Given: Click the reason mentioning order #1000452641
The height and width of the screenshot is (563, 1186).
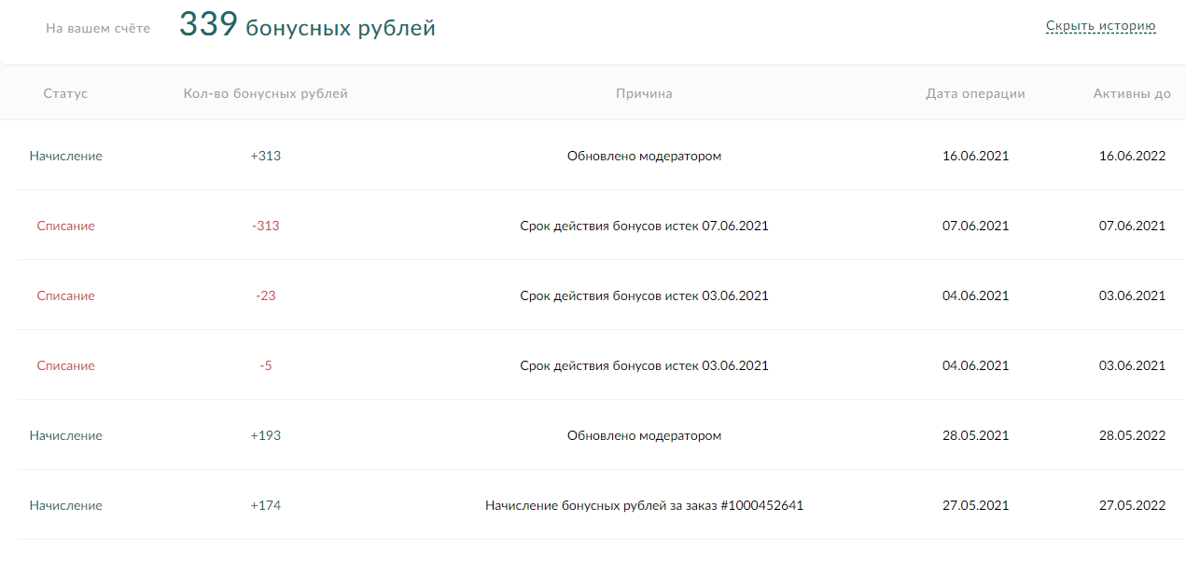Looking at the screenshot, I should click(x=644, y=505).
